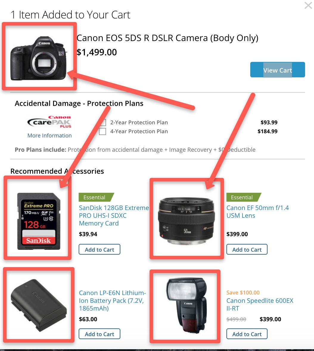Open the Speedlite 600EX flash image
314x351 pixels.
[186, 305]
